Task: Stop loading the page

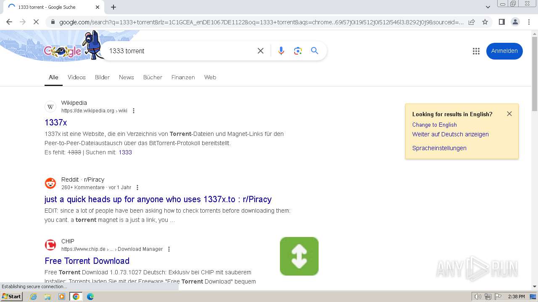Action: (x=36, y=22)
